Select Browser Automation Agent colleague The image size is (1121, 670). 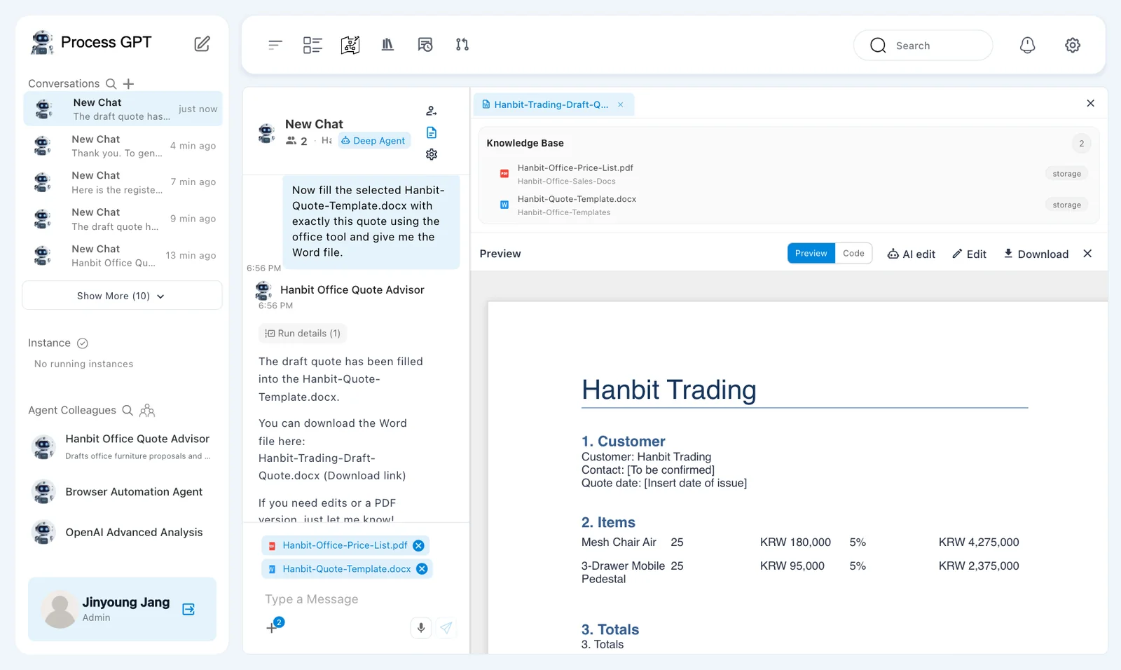[123, 492]
